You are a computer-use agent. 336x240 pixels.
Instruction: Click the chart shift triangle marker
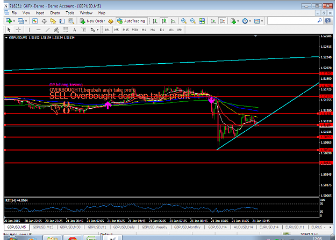click(255, 36)
